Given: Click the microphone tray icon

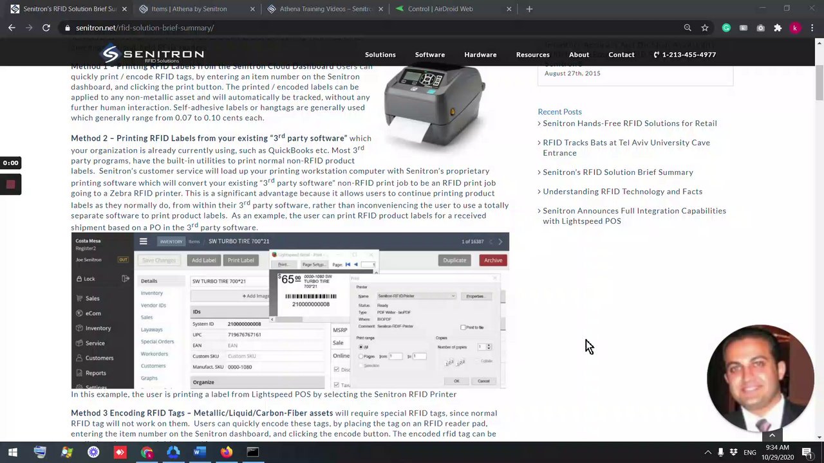Looking at the screenshot, I should point(720,452).
